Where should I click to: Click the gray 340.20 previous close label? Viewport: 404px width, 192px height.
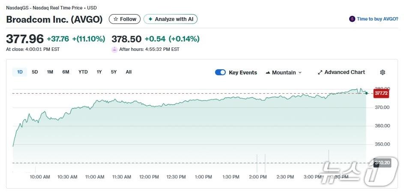click(382, 163)
